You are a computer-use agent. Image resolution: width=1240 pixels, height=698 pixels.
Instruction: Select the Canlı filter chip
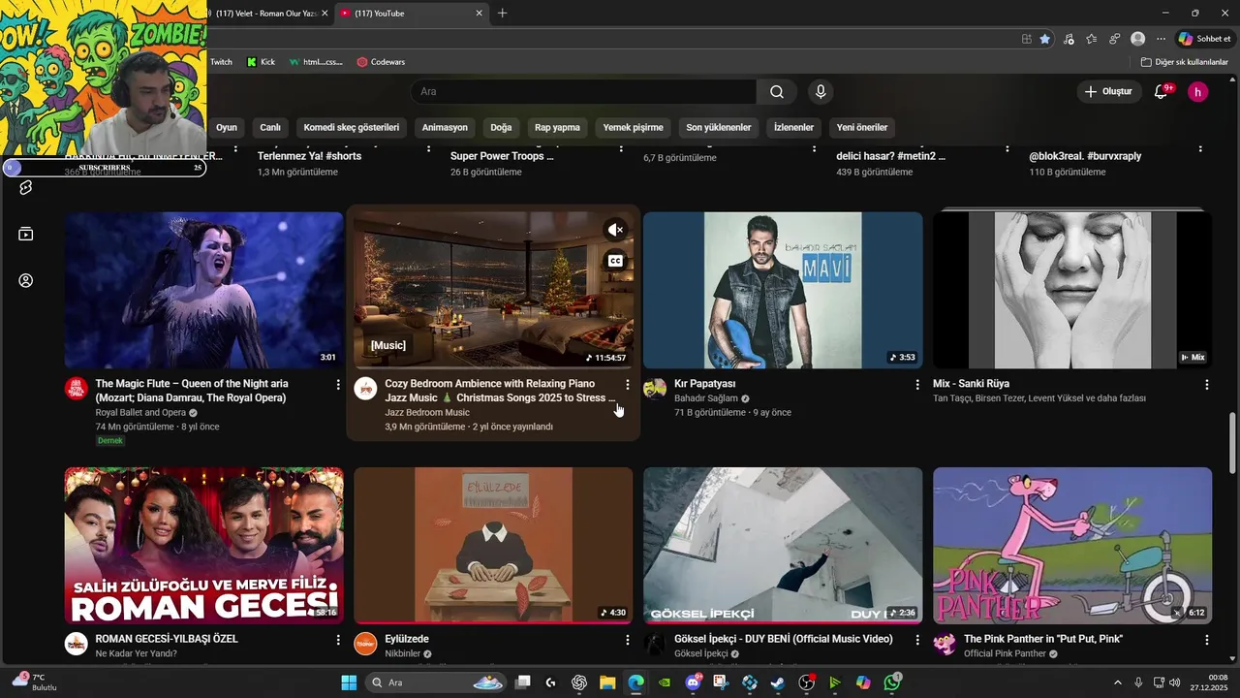pos(270,127)
